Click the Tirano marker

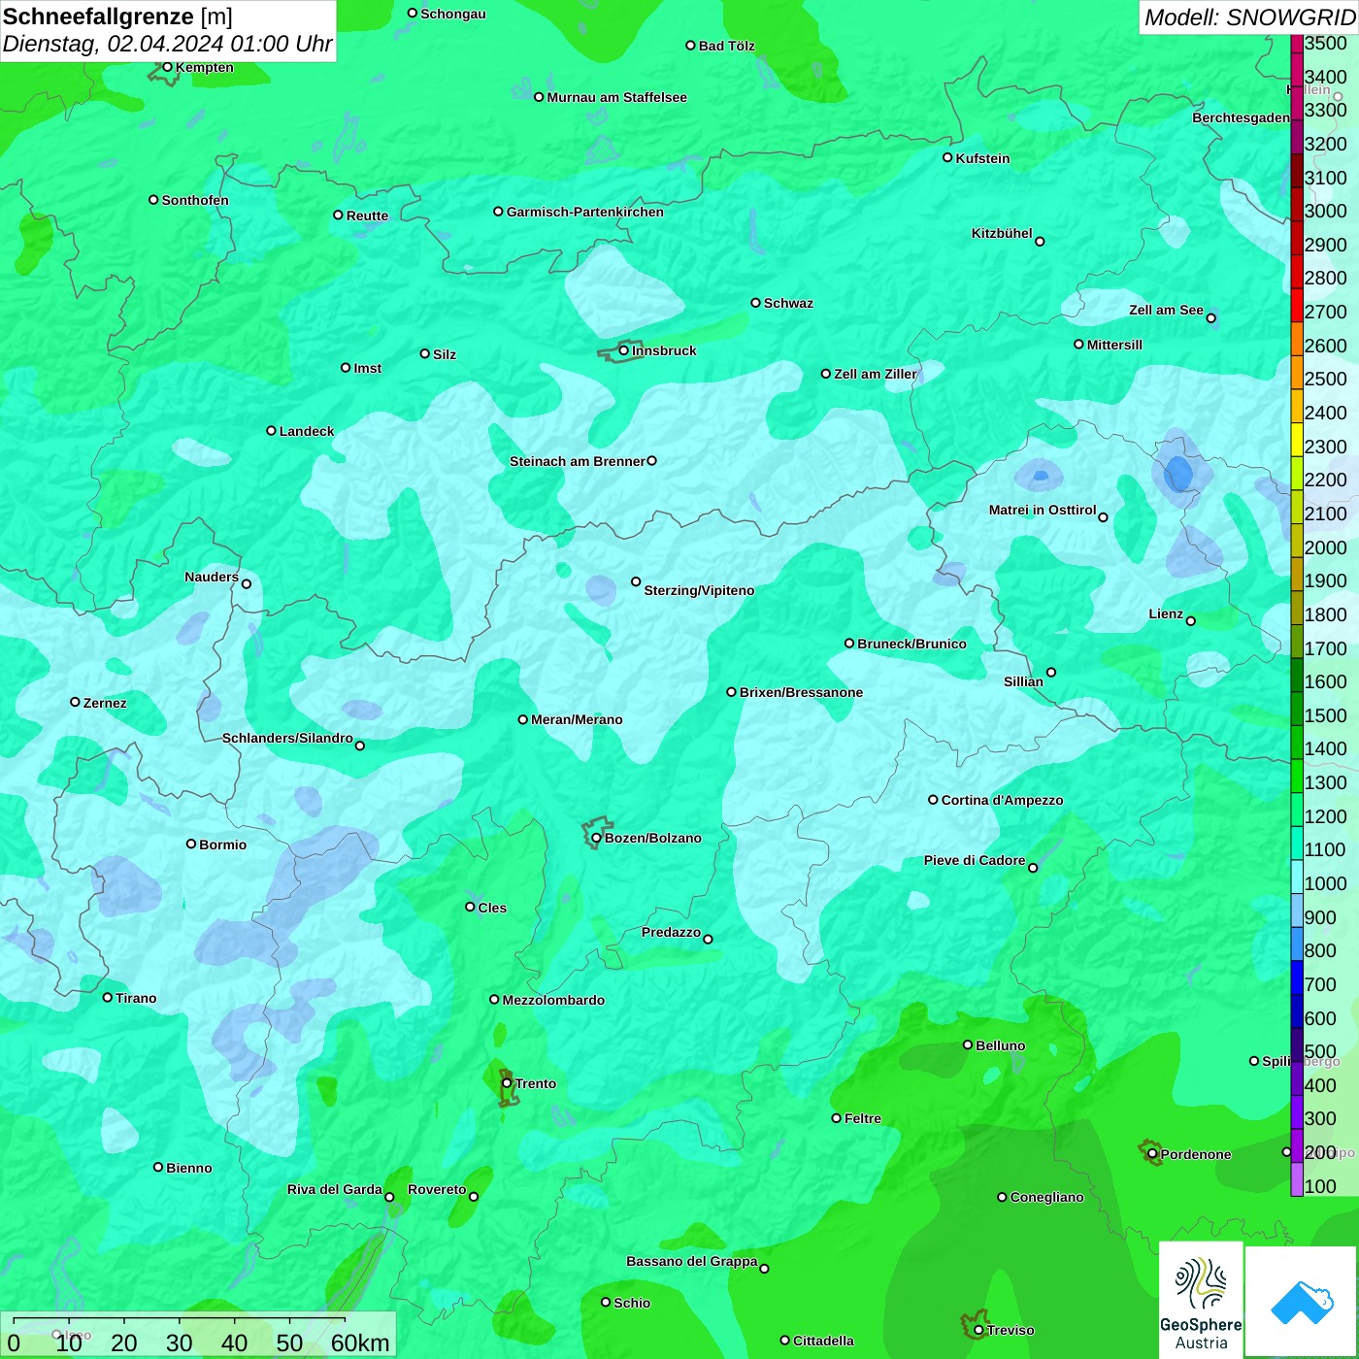coord(108,997)
